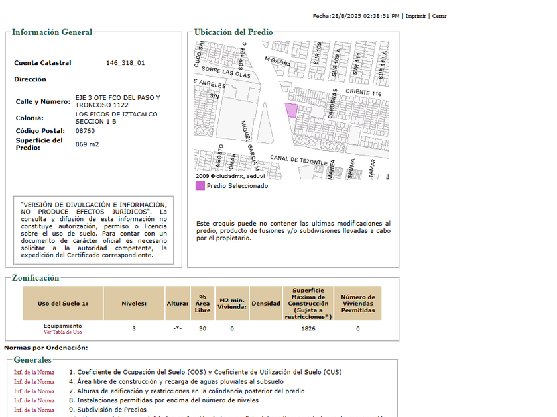Click the CANAL DE TEZONTLE street label on map

pos(299,160)
